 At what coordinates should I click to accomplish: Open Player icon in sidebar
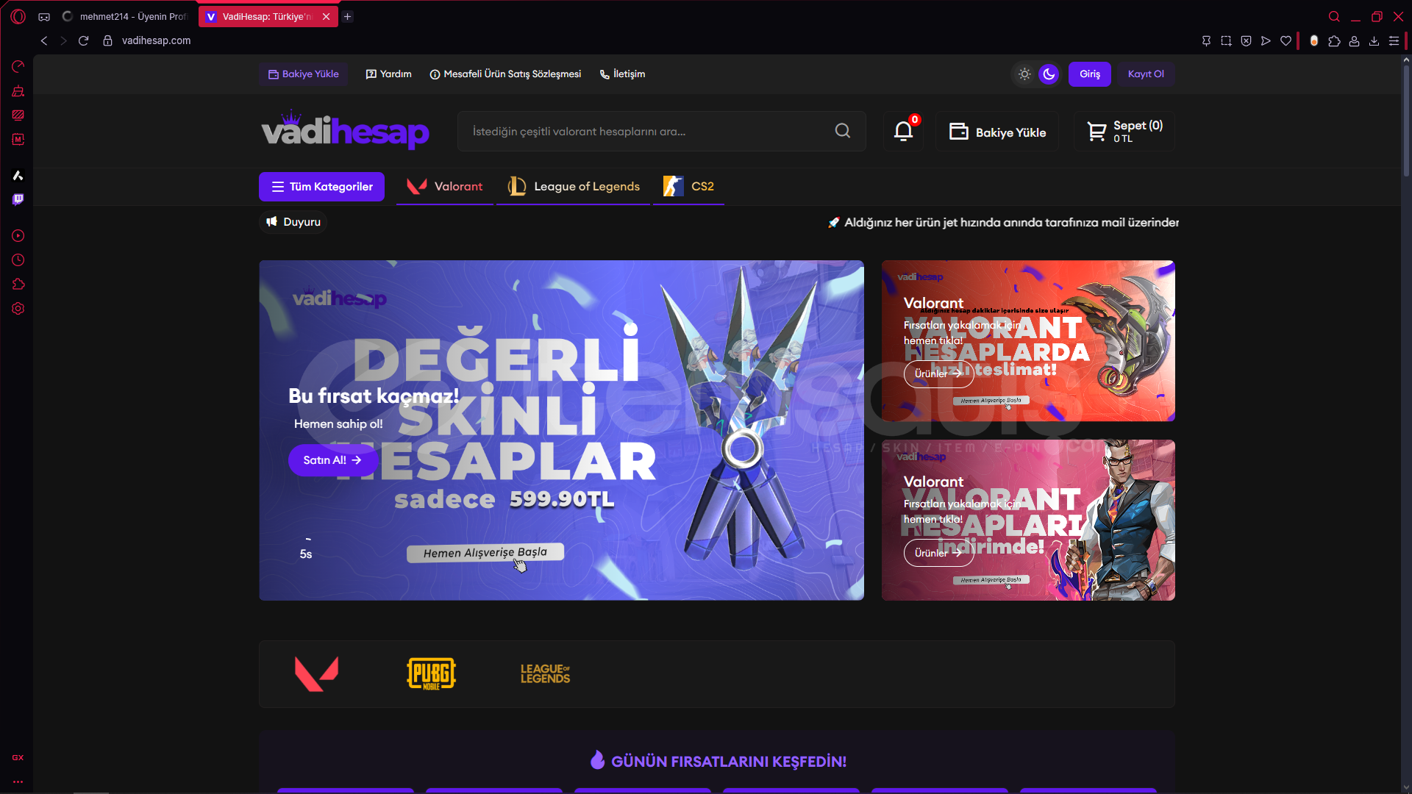click(x=18, y=236)
